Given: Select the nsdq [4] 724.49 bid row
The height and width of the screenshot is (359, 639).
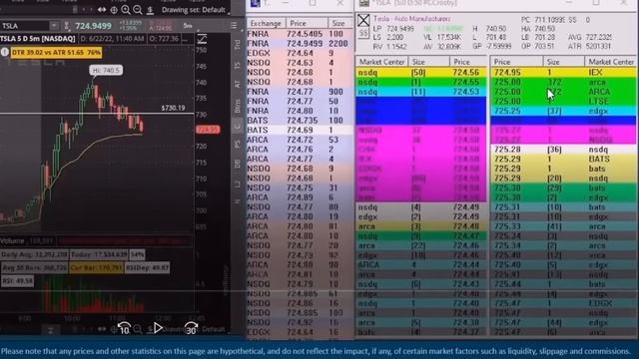Looking at the screenshot, I should 421,207.
